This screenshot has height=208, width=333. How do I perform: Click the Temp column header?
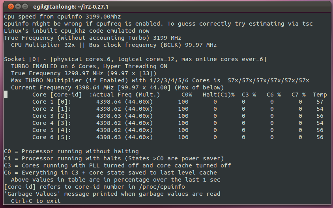320,95
